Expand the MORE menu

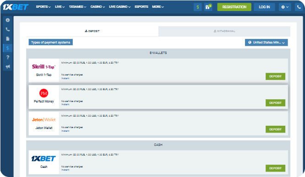click(158, 7)
